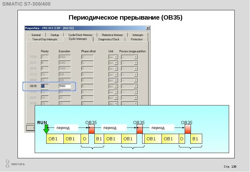Open OB31 unit dropdown
250x172 pixels.
click(116, 63)
